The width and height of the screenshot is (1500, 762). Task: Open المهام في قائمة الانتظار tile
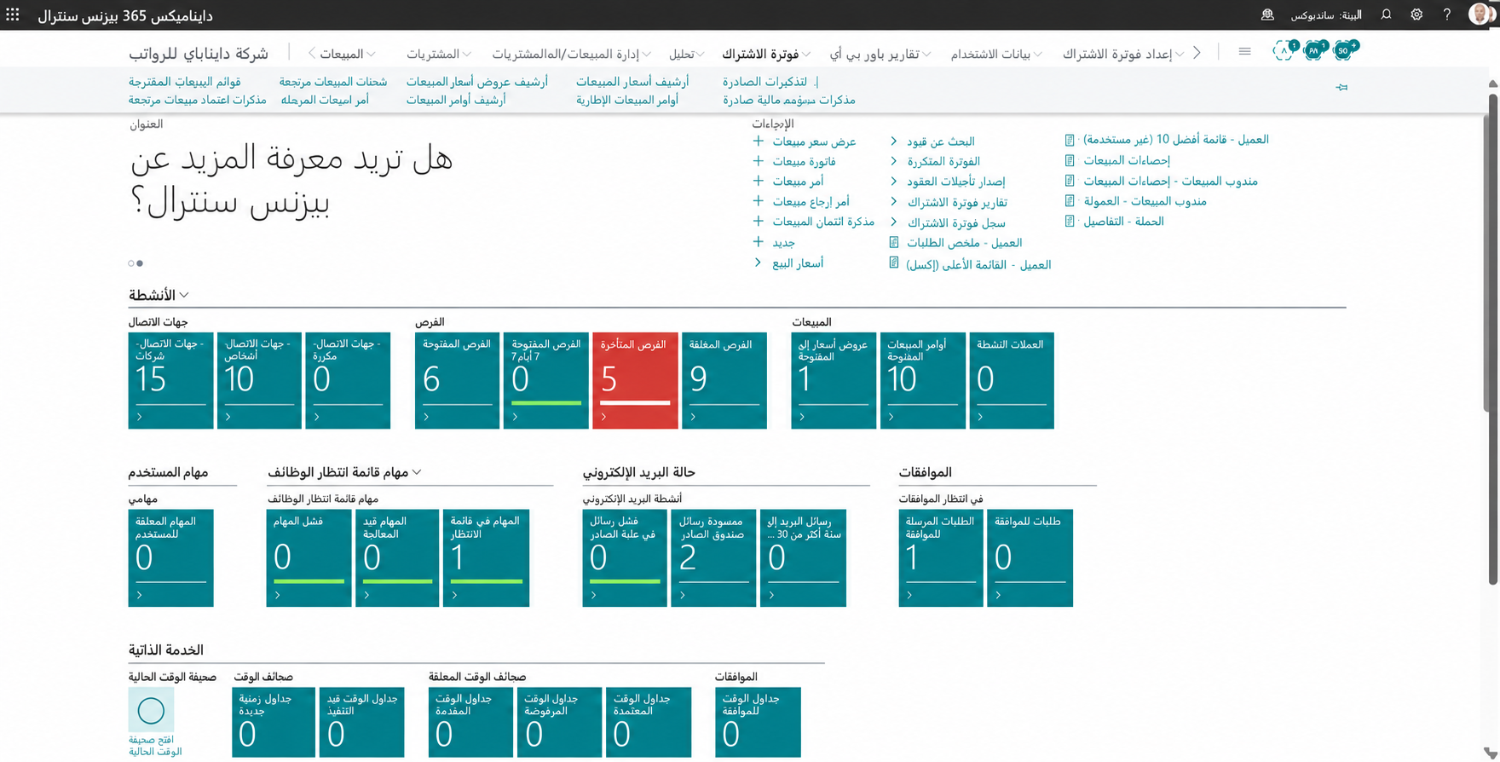coord(486,558)
